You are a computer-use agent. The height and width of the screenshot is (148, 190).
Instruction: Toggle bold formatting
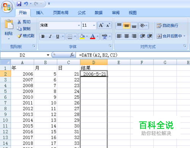tap(43, 36)
